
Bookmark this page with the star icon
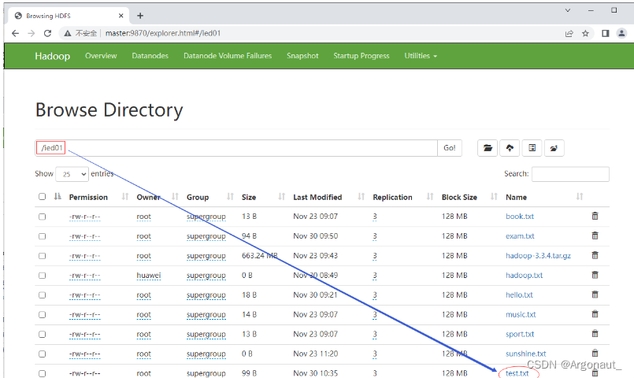[x=585, y=34]
